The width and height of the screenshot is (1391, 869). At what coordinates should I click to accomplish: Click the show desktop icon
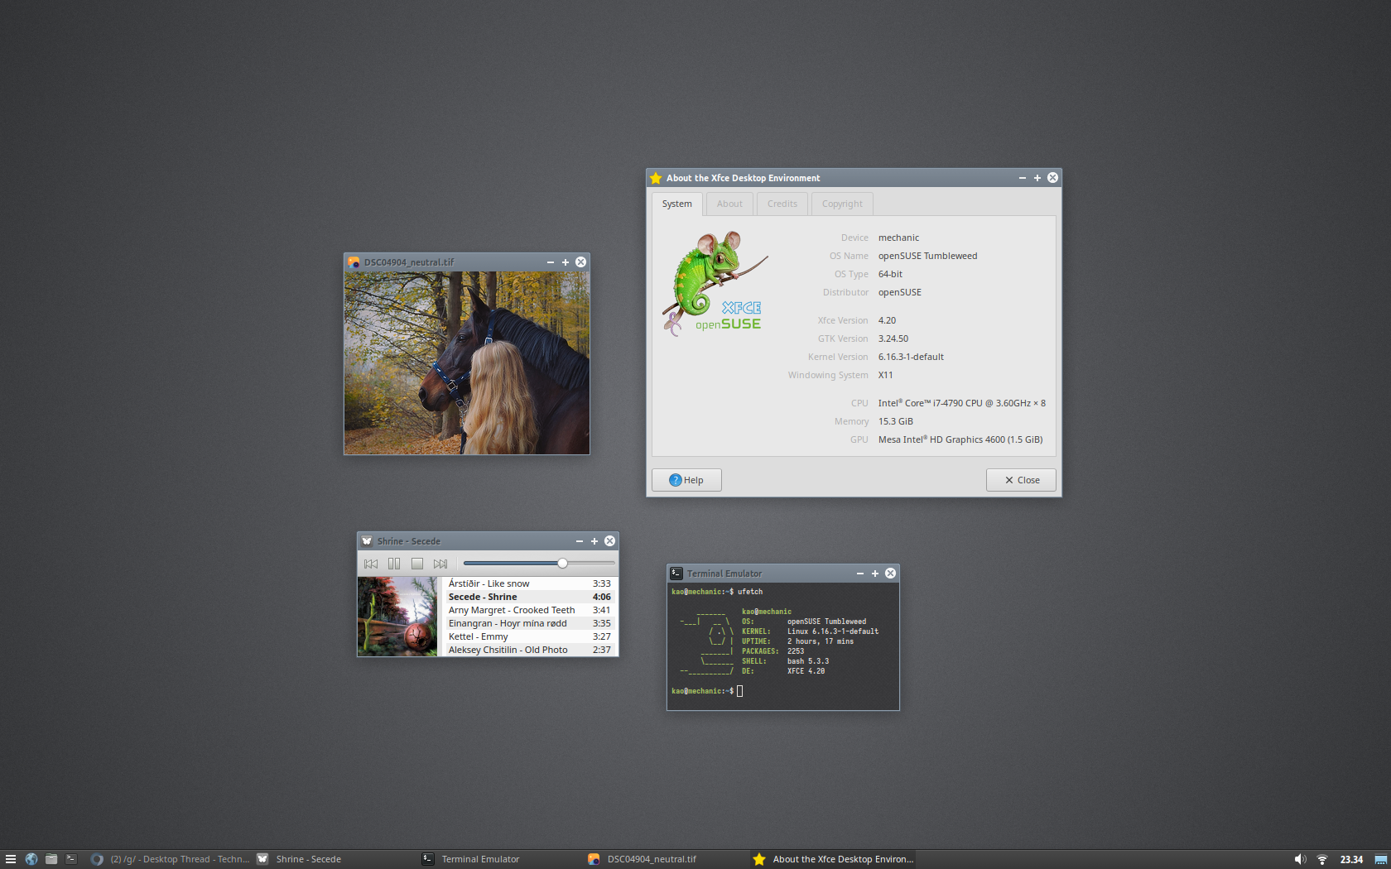(1381, 859)
